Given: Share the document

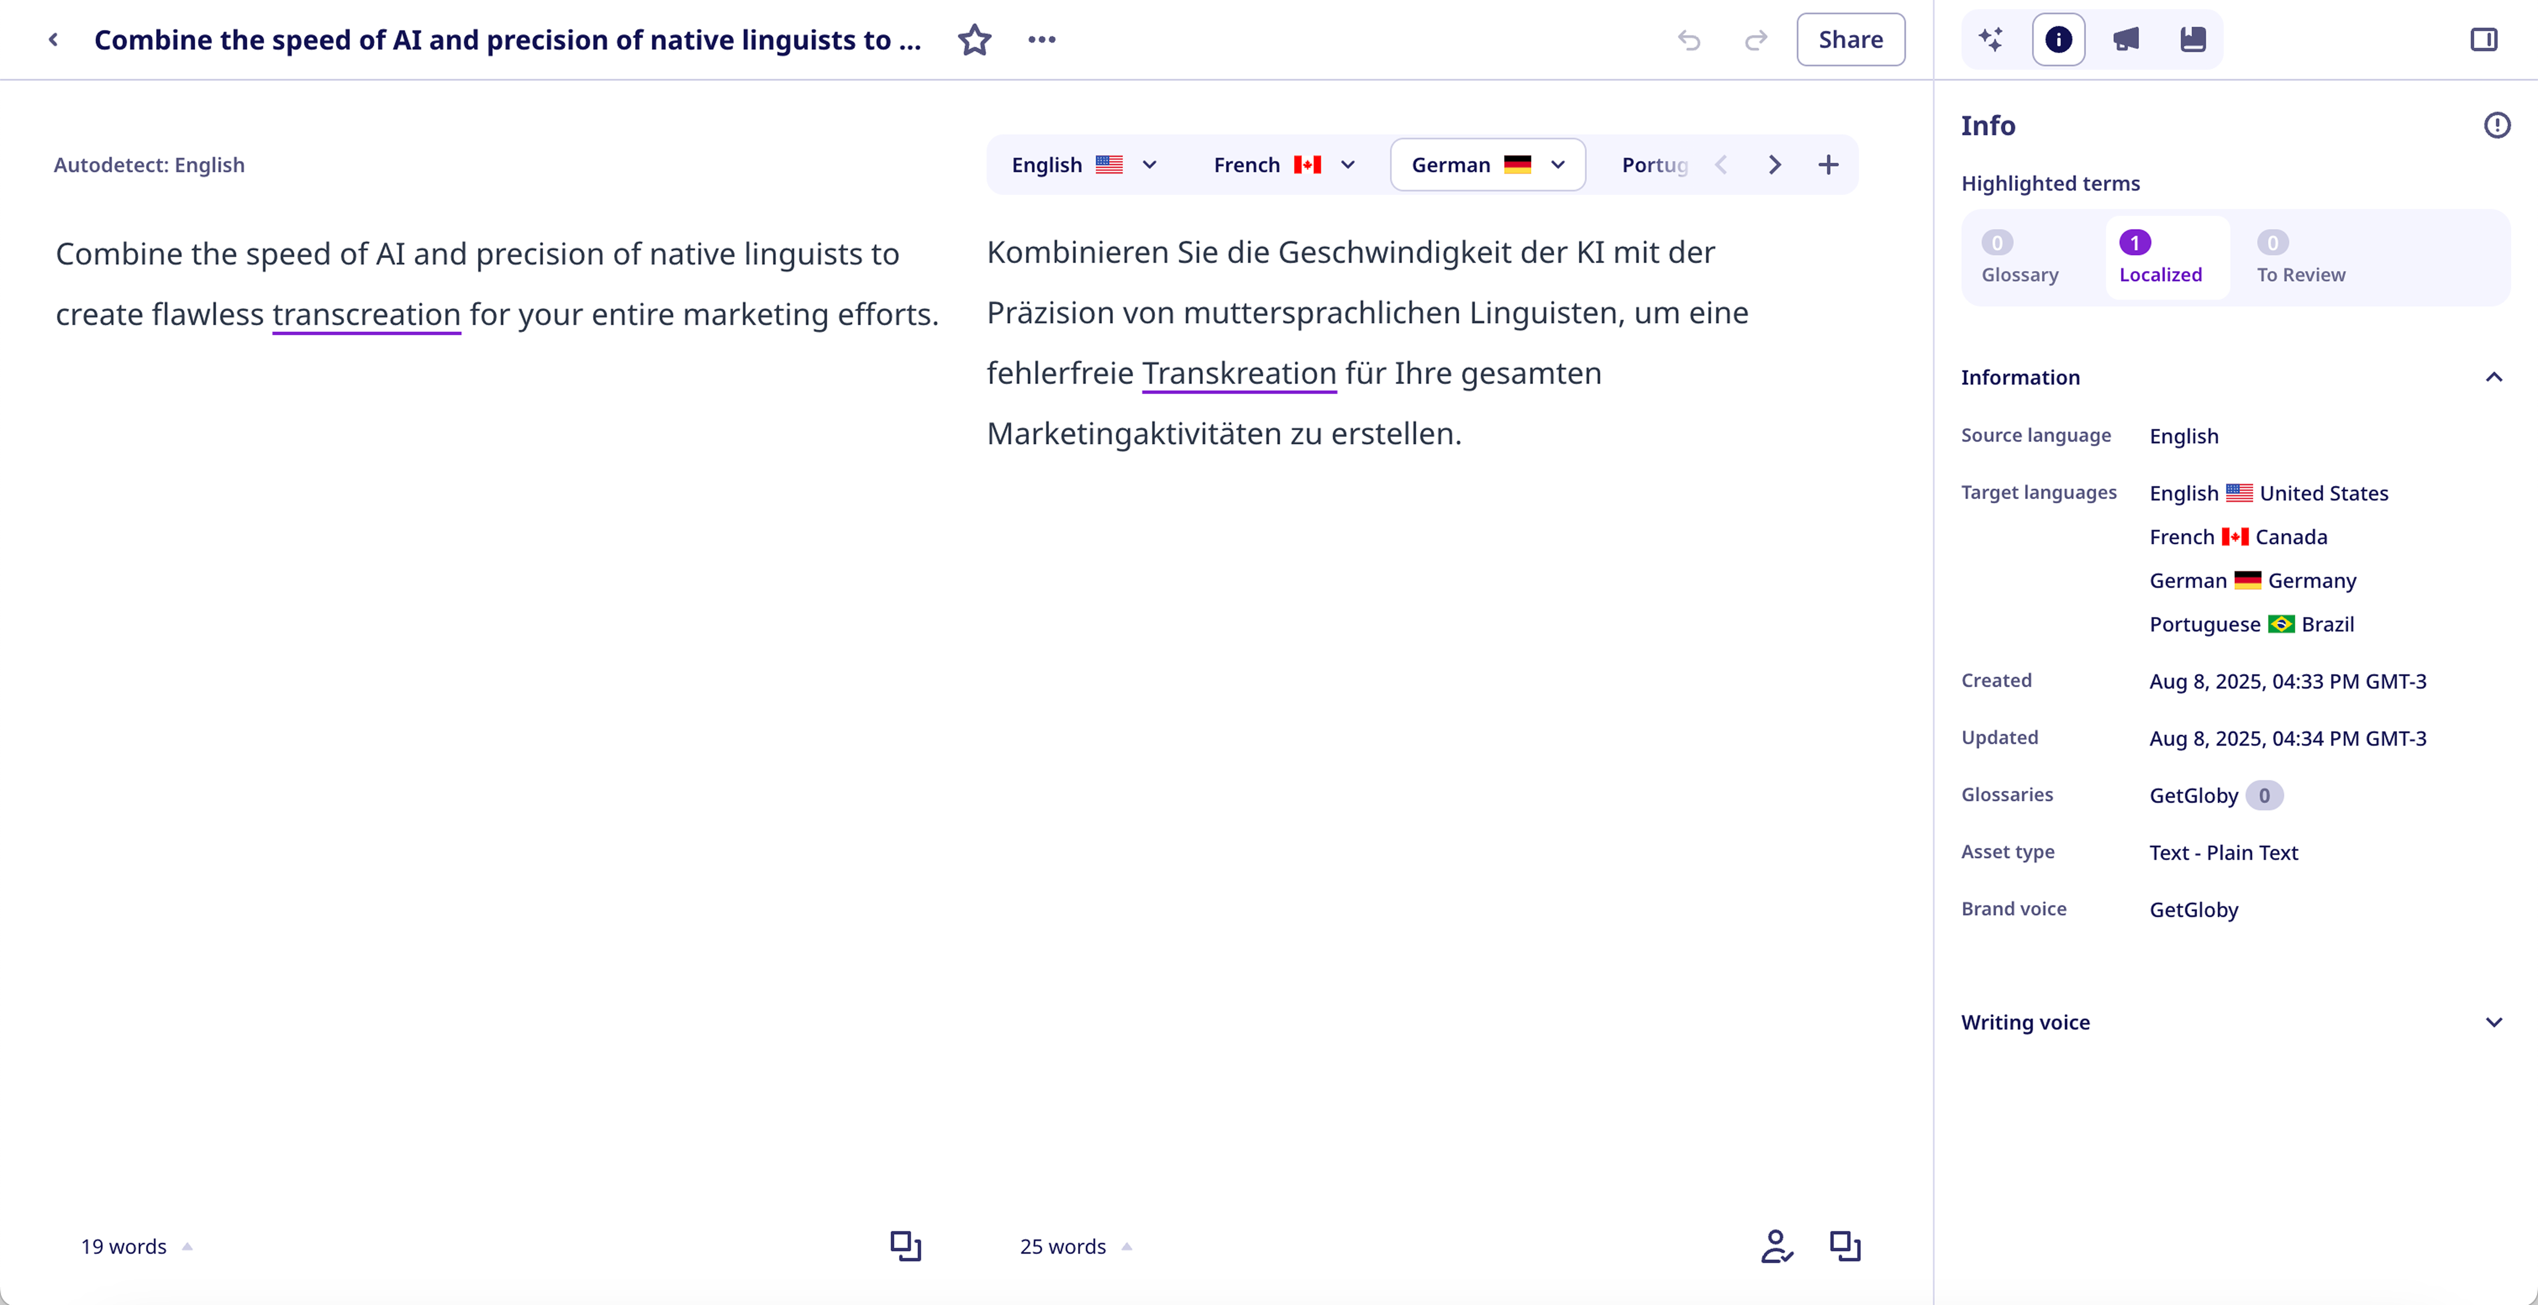Looking at the screenshot, I should coord(1850,39).
